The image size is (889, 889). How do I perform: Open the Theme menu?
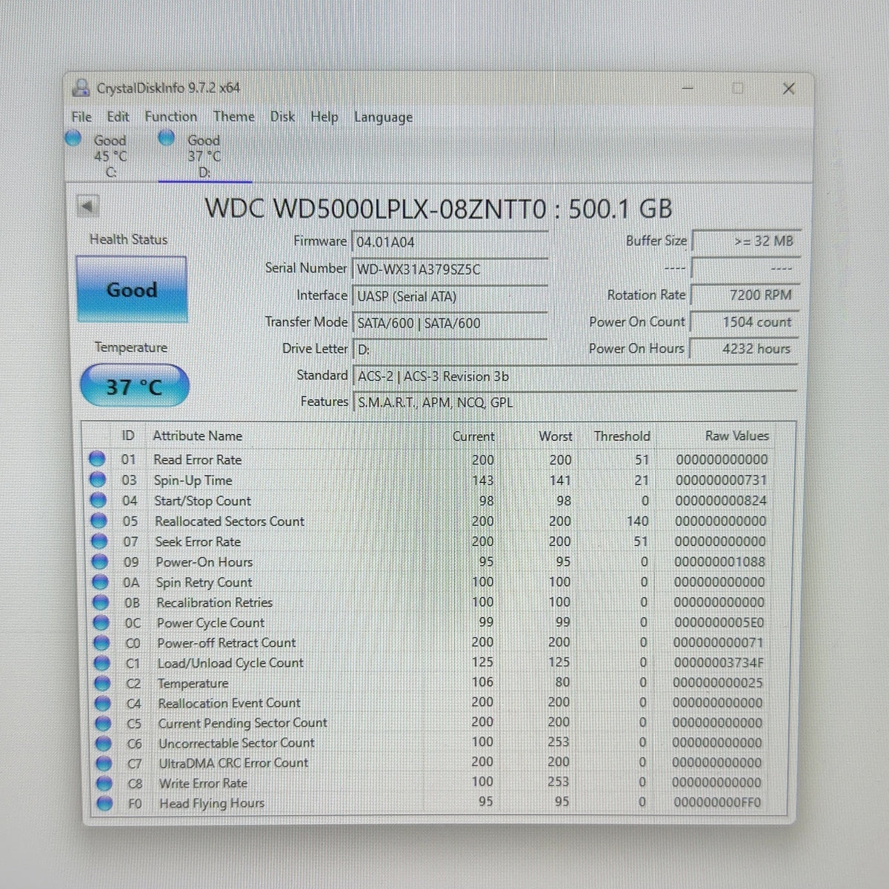tap(234, 116)
